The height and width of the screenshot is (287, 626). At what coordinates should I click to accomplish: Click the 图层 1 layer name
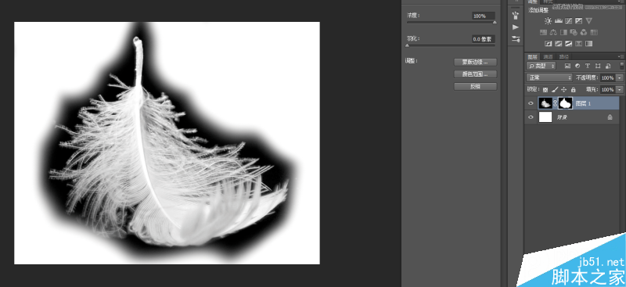[x=583, y=103]
